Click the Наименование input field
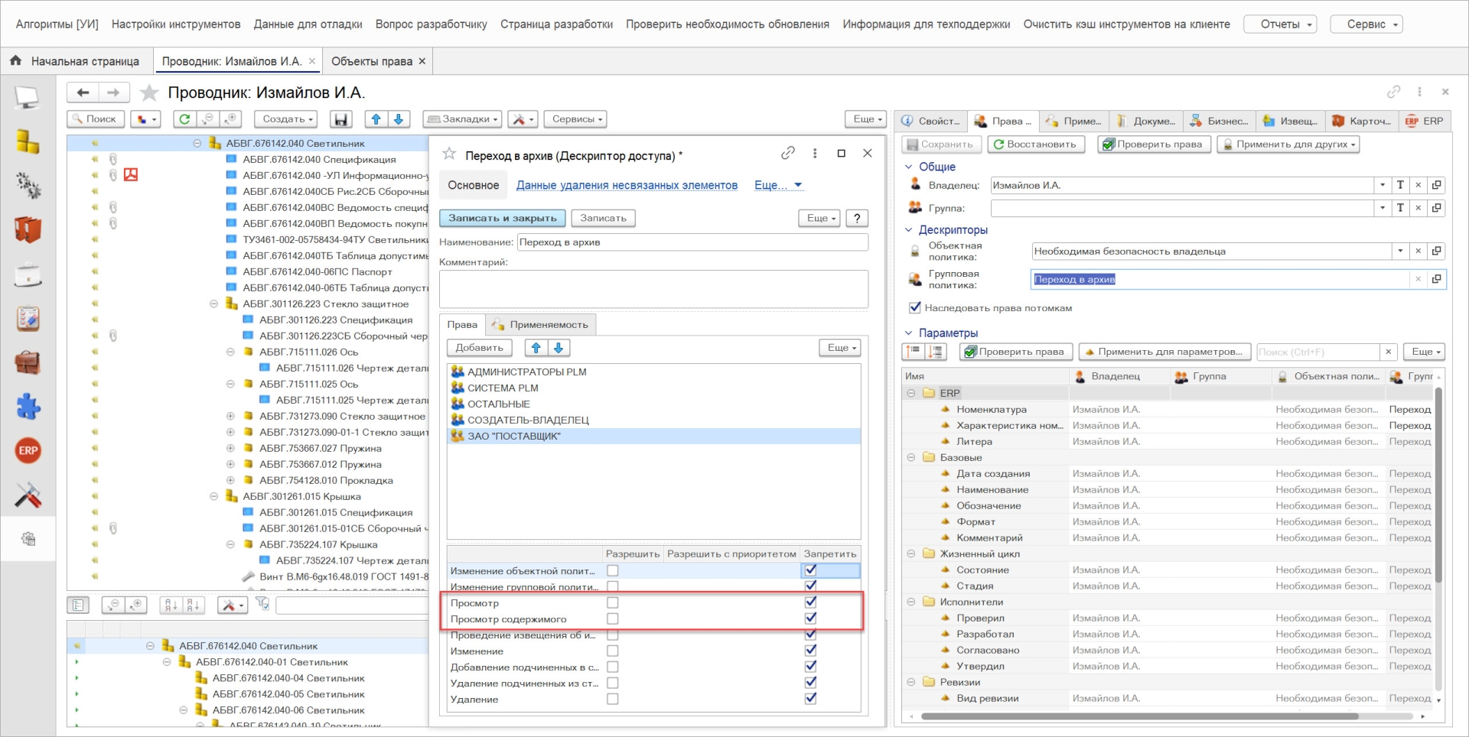1469x737 pixels. click(692, 242)
